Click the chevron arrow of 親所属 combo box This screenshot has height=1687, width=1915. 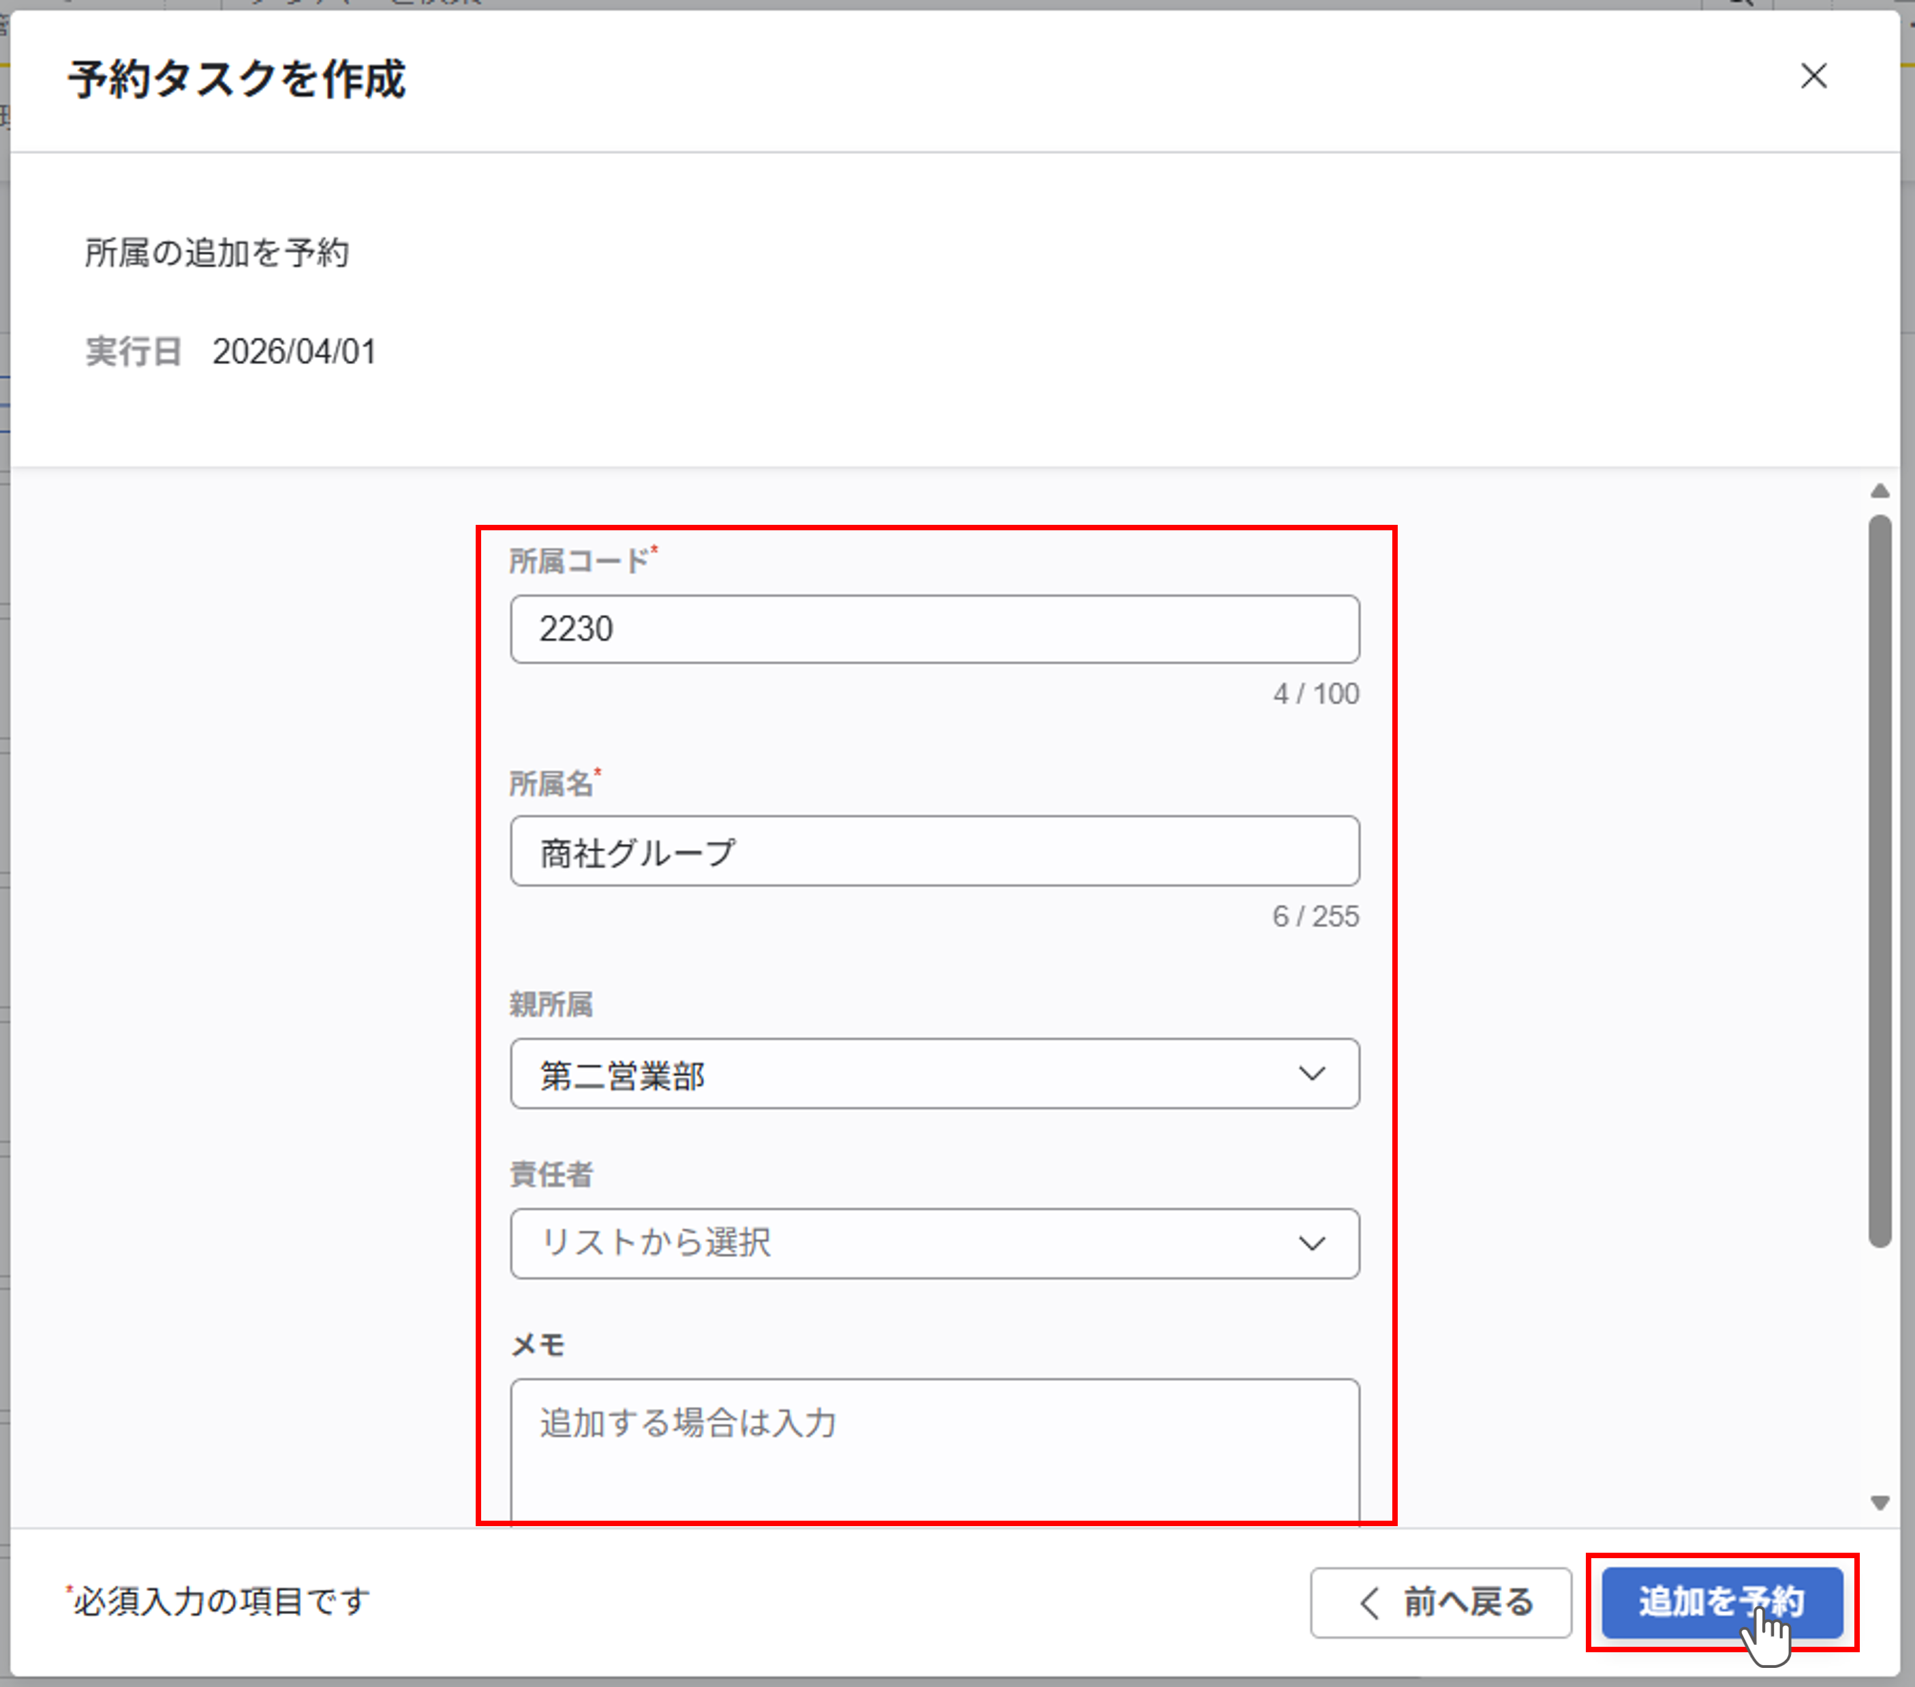pyautogui.click(x=1311, y=1074)
